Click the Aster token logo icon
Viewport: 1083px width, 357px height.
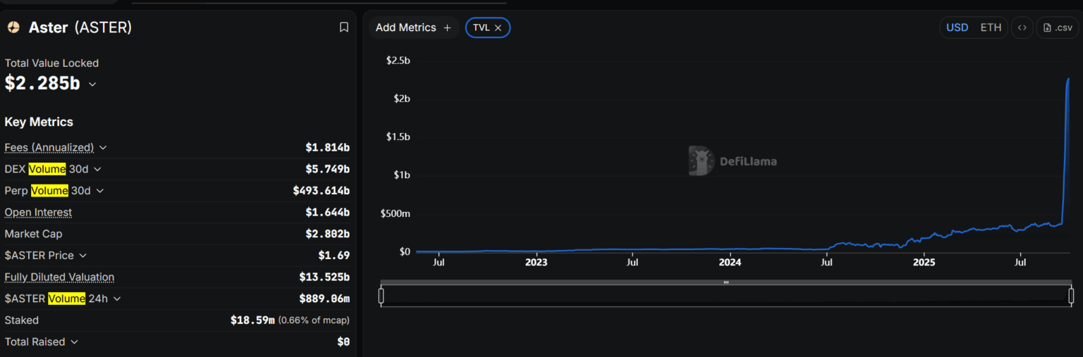13,27
